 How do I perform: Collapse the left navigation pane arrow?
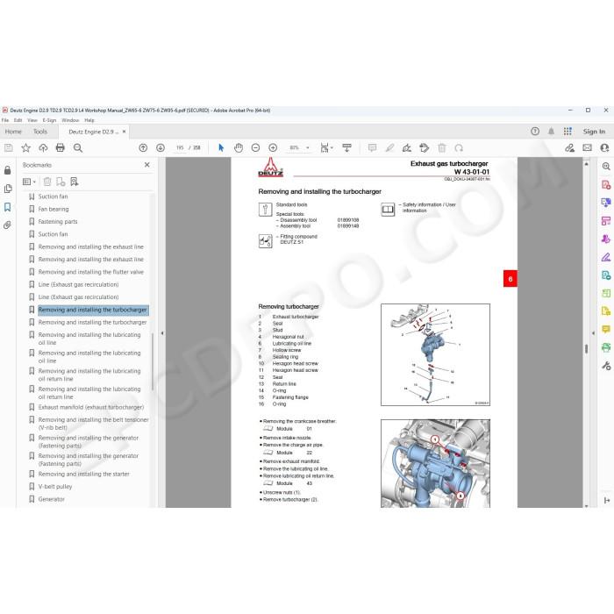pos(162,333)
